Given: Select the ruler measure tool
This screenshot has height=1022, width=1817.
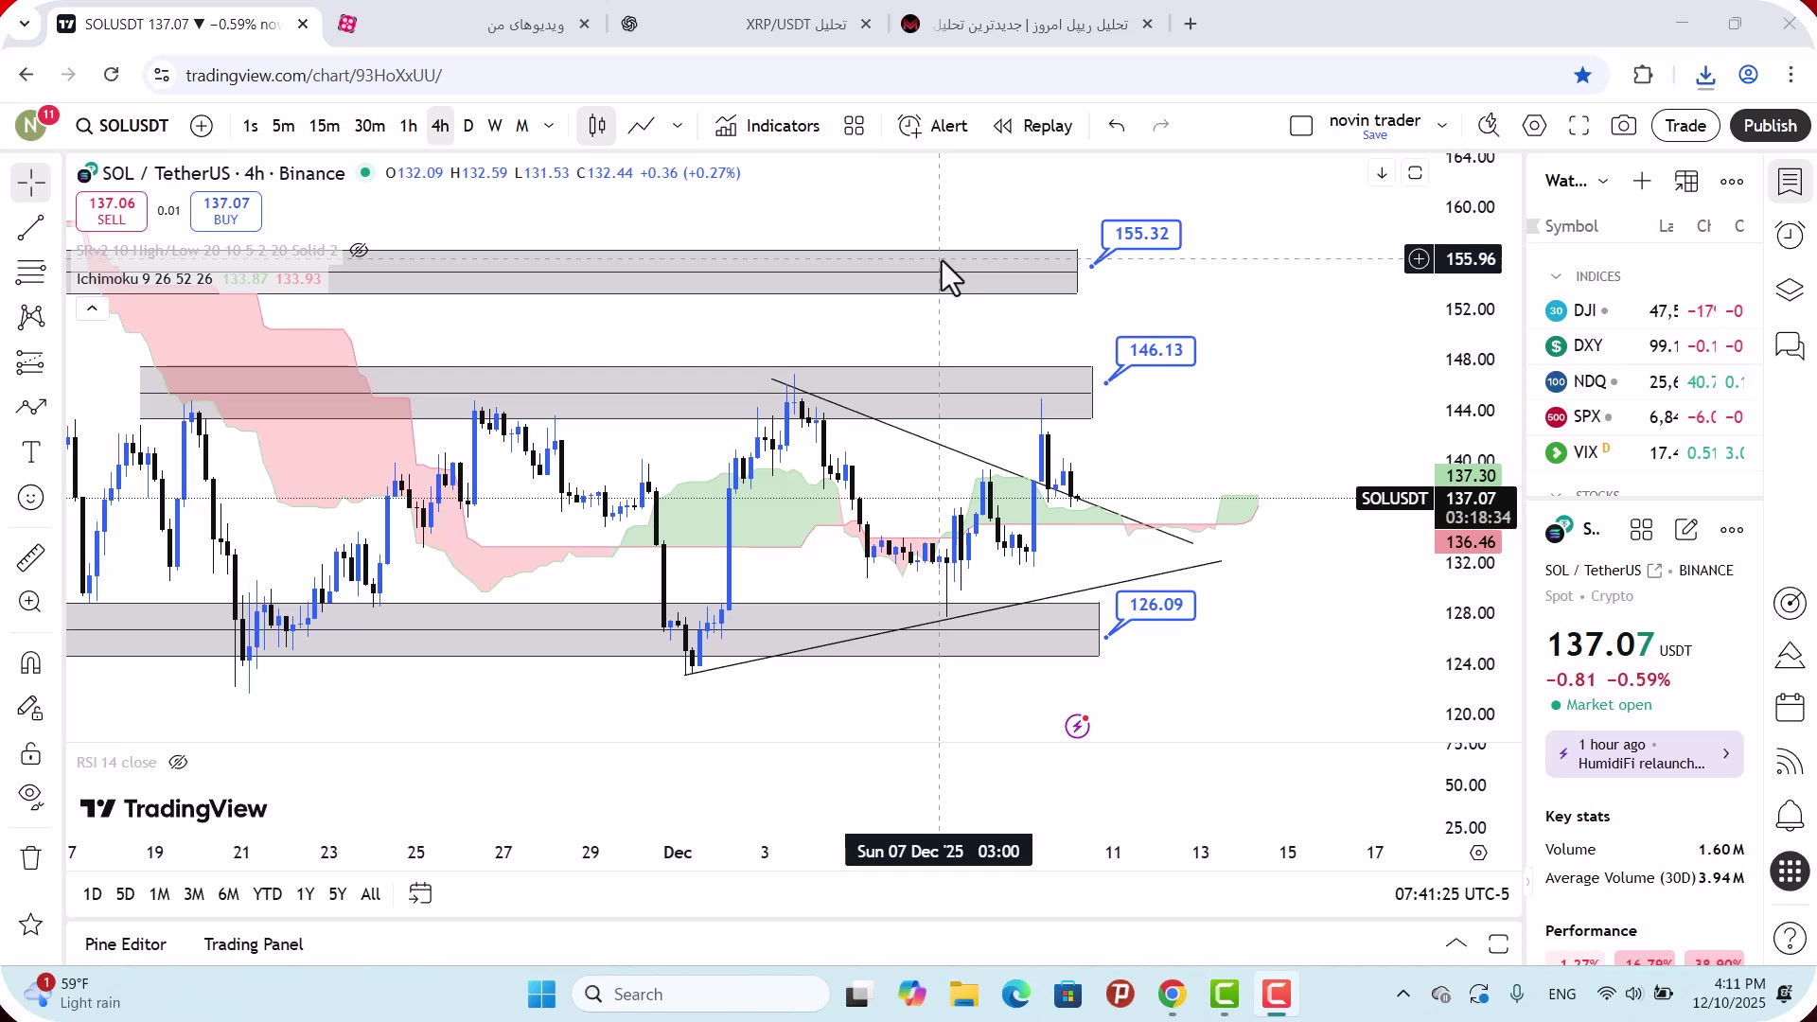Looking at the screenshot, I should pyautogui.click(x=31, y=557).
